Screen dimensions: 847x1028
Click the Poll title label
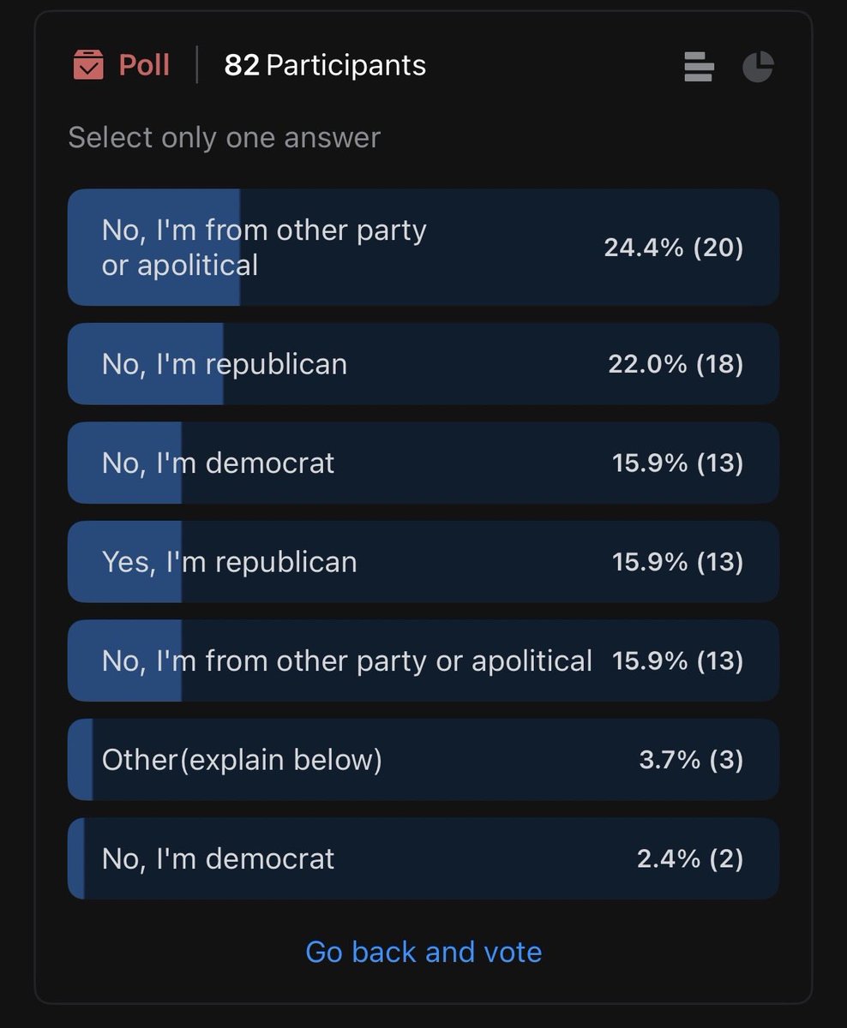(x=144, y=65)
